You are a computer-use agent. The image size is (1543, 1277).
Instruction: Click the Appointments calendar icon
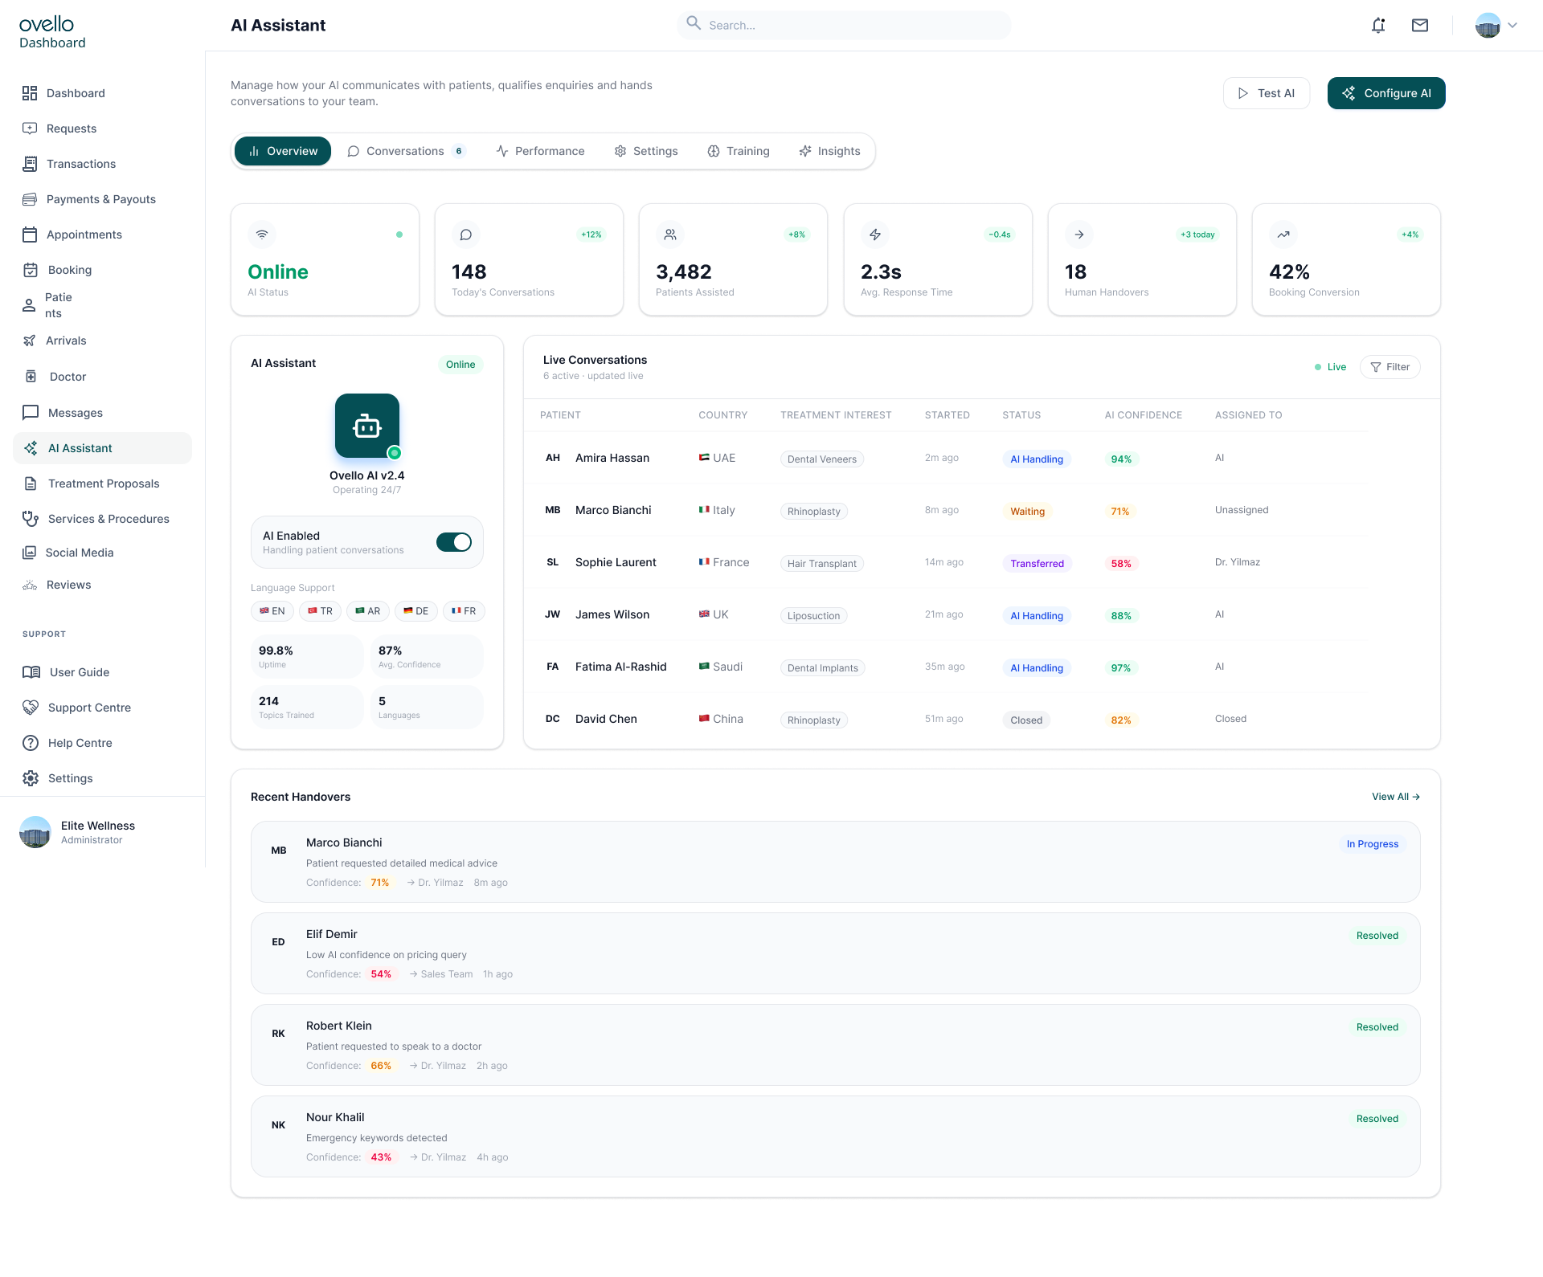tap(30, 235)
